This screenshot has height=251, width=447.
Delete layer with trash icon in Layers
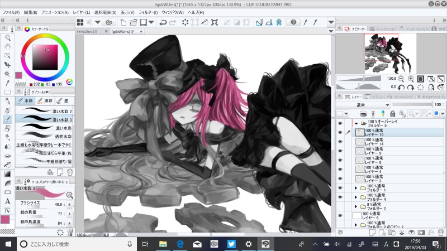click(441, 233)
